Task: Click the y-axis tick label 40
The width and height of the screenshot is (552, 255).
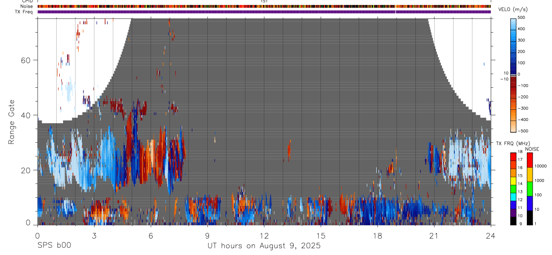Action: (26, 115)
